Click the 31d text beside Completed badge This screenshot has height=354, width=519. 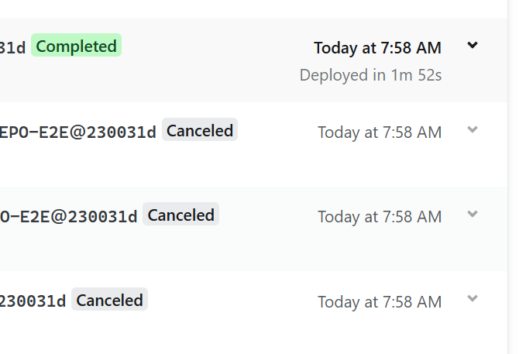13,47
